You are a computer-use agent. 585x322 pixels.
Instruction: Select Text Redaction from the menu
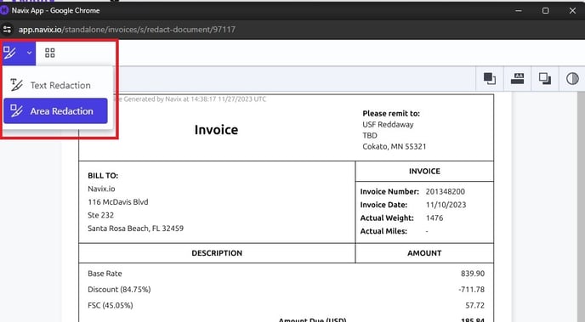pos(55,85)
